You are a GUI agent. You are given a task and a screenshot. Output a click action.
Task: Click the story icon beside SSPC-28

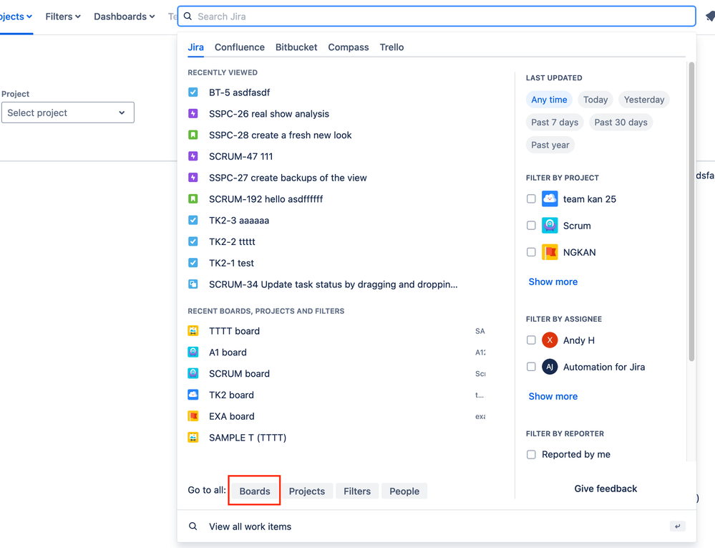[x=193, y=135]
